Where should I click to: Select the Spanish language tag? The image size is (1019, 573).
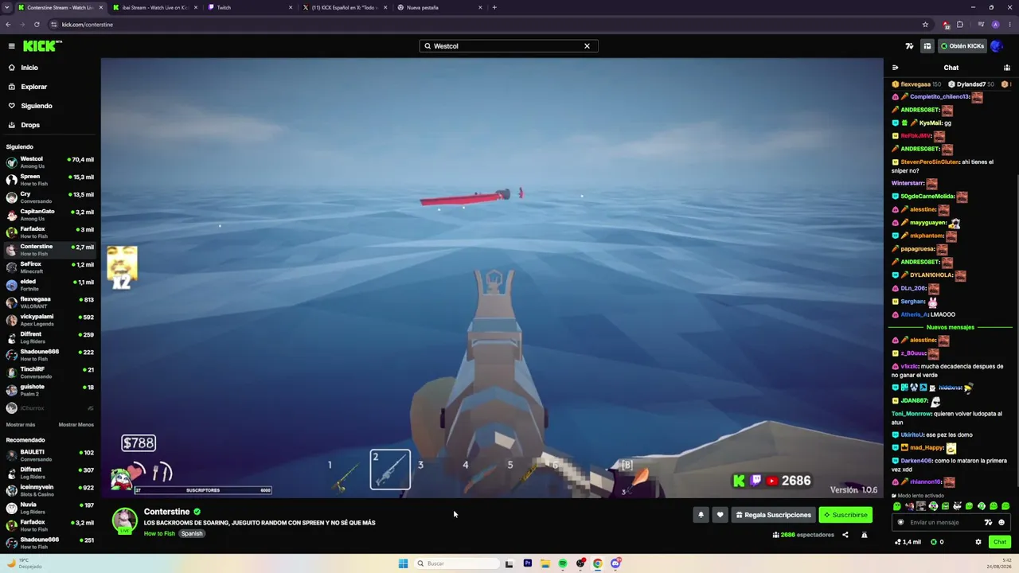(x=192, y=533)
